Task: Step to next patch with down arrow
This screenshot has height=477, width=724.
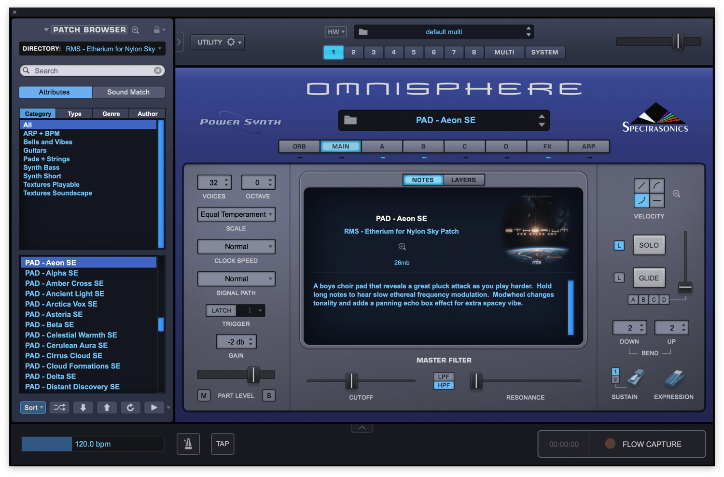Action: (x=83, y=407)
